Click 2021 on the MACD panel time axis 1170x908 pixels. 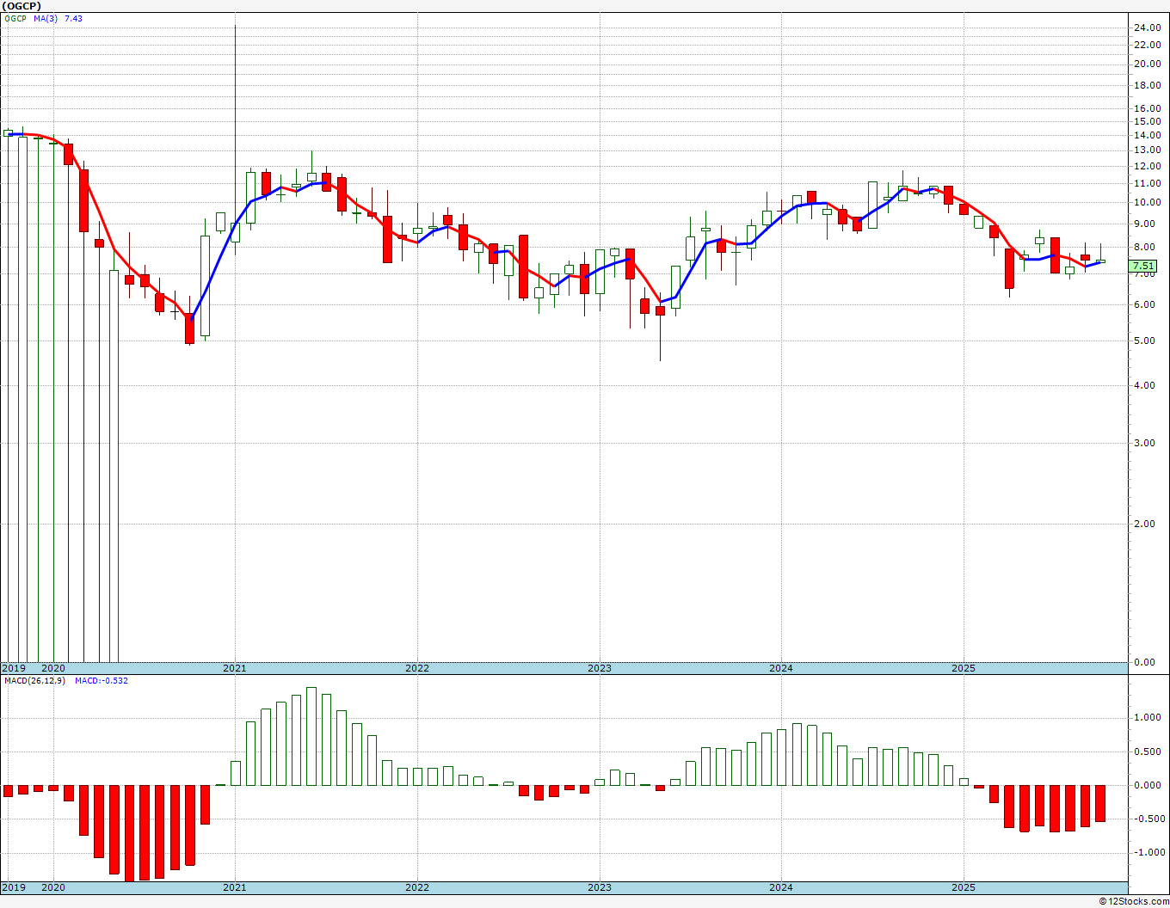[x=235, y=887]
